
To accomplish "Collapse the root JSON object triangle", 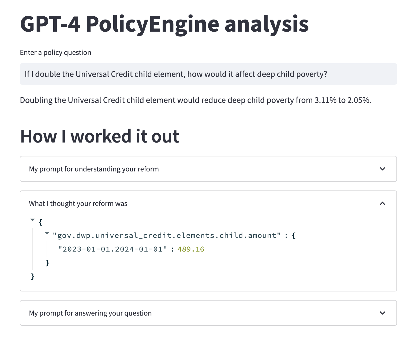I will [x=32, y=220].
